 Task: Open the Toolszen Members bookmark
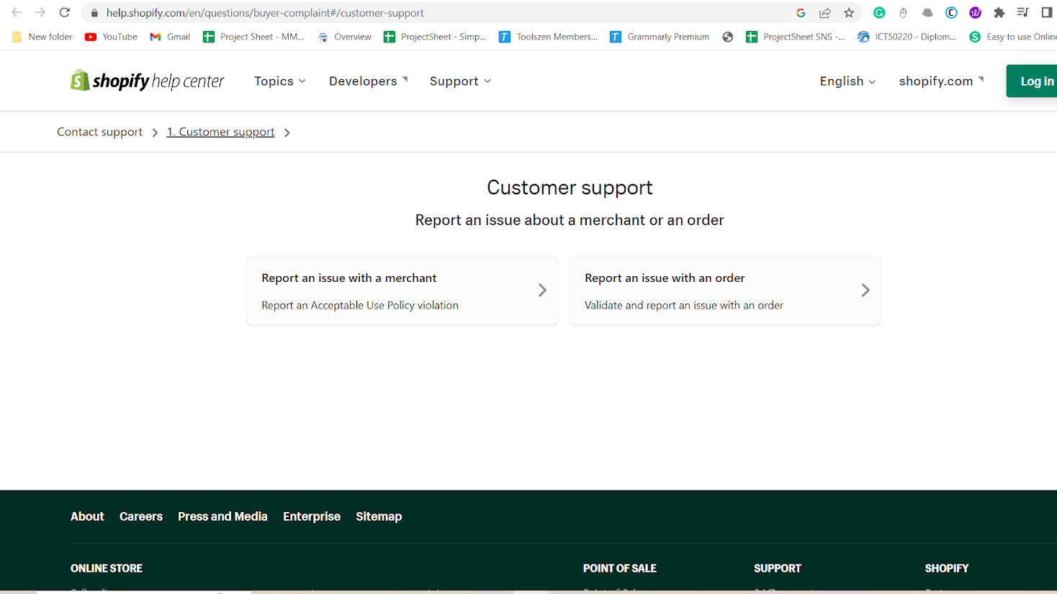(548, 37)
